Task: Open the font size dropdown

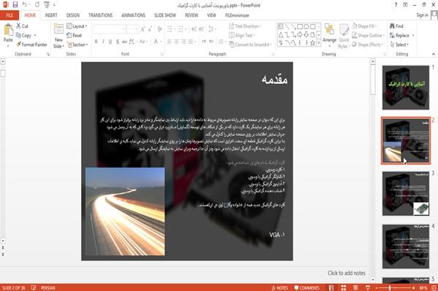Action: pos(137,29)
